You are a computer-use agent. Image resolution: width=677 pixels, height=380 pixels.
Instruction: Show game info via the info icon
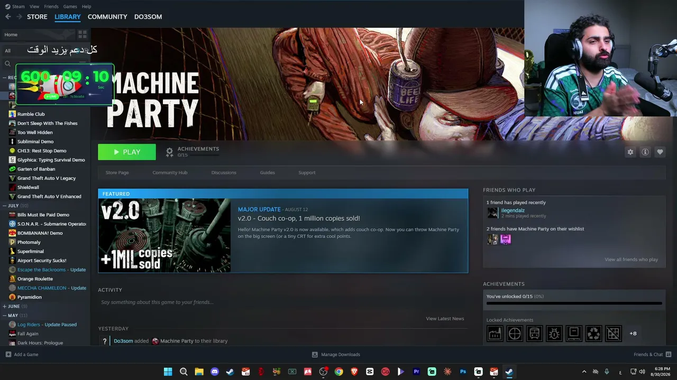tap(645, 152)
